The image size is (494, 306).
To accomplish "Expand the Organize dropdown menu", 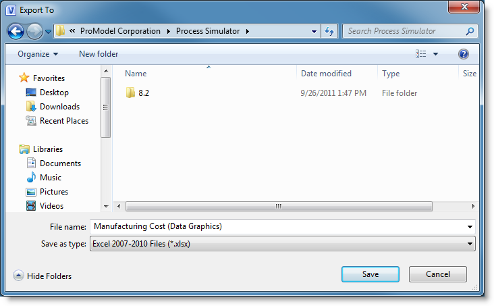I will pyautogui.click(x=38, y=54).
